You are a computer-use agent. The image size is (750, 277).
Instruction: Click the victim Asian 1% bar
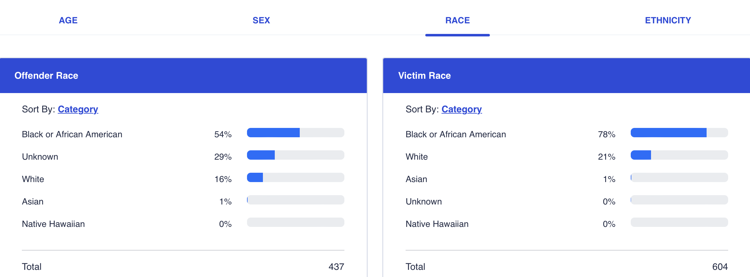point(679,177)
